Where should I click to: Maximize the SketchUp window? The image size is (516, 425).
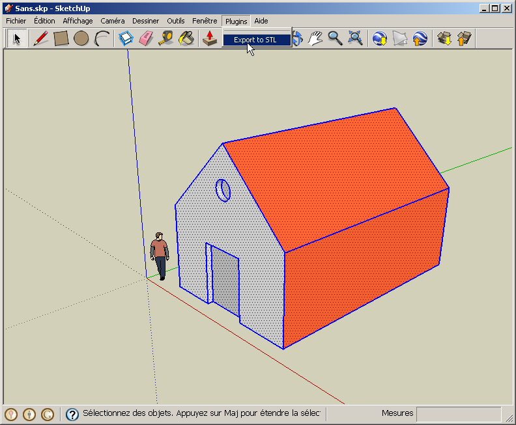(495, 8)
